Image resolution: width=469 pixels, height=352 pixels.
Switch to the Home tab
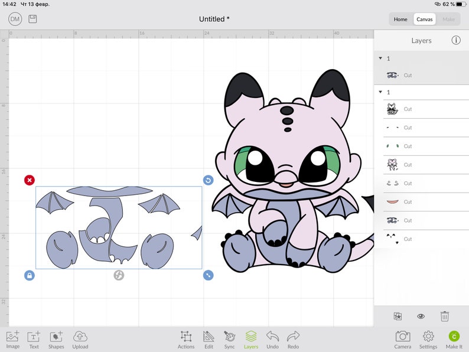pyautogui.click(x=400, y=19)
